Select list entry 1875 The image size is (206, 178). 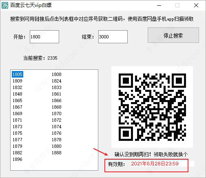tap(18, 133)
